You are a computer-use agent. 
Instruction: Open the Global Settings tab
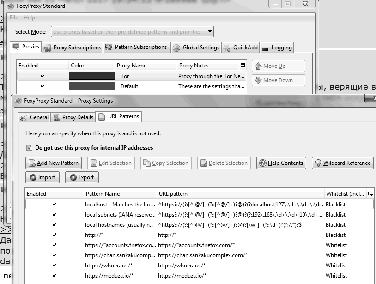point(196,48)
